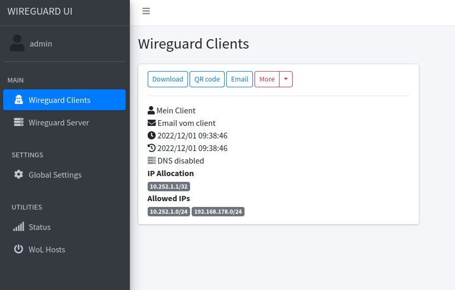Click the WoL Hosts power icon
This screenshot has height=290, width=455.
pos(19,249)
